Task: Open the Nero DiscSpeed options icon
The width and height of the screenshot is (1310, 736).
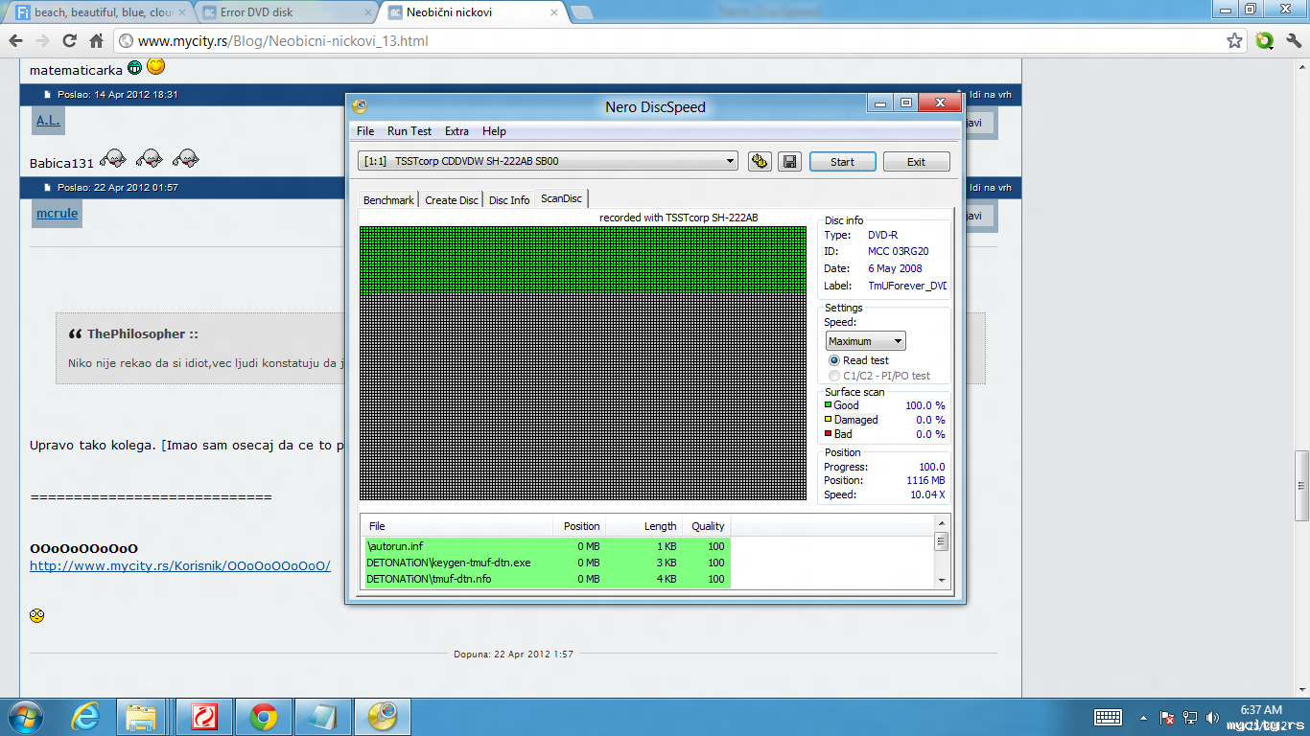Action: [x=760, y=161]
